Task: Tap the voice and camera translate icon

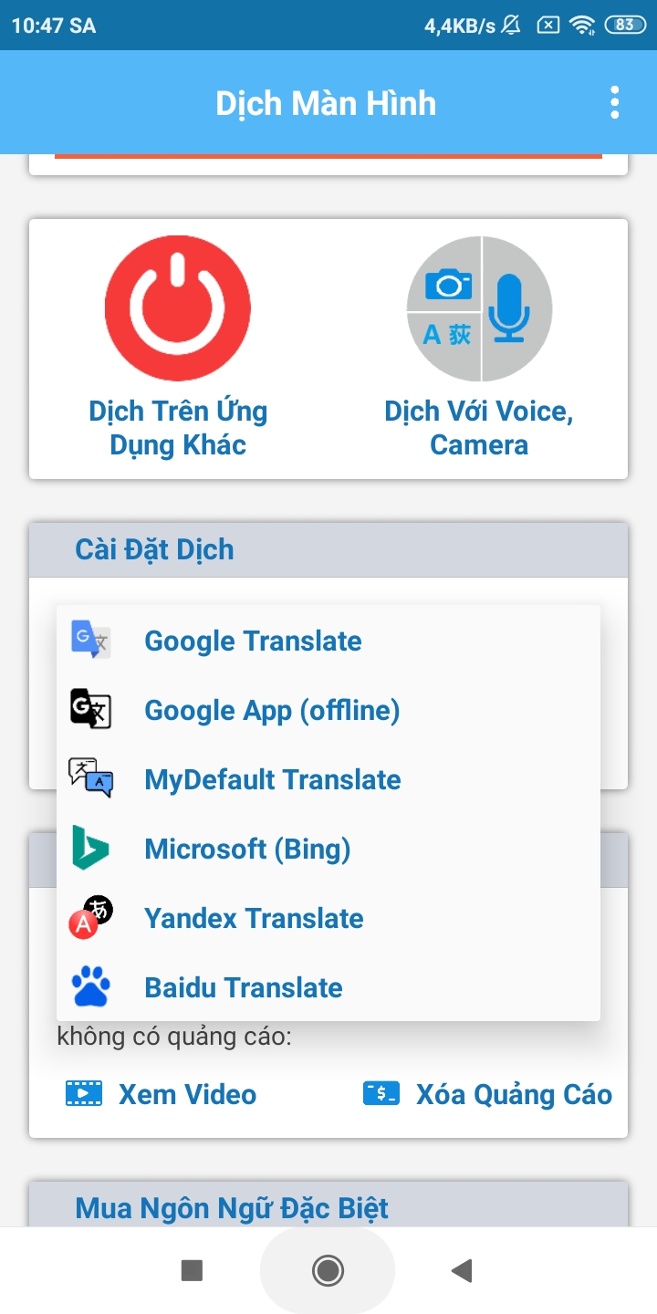Action: [479, 308]
